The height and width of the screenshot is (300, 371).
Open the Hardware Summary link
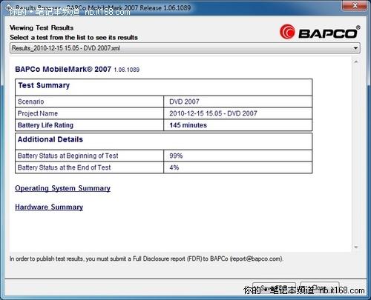[49, 207]
